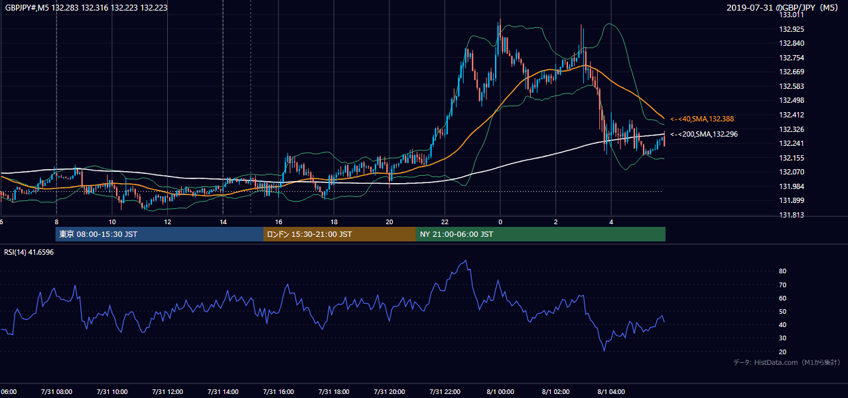Click hour tick 10 below the price chart
848x398 pixels.
112,222
